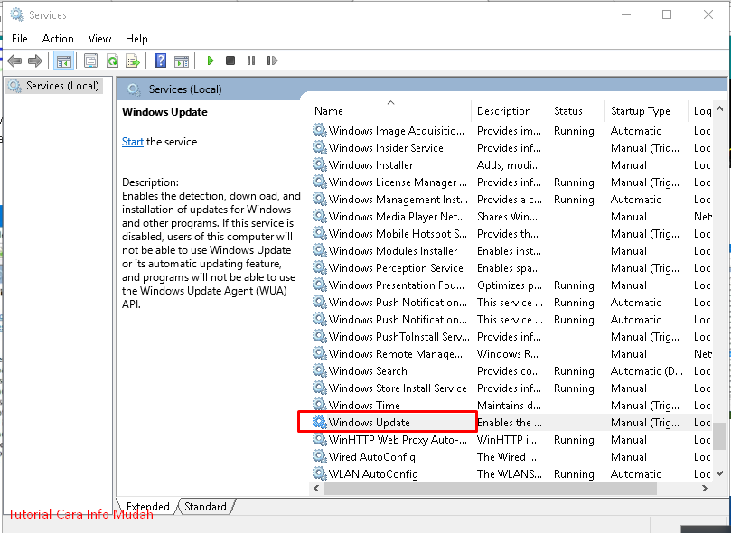Select the Windows Update service row
Image resolution: width=731 pixels, height=533 pixels.
coord(511,422)
